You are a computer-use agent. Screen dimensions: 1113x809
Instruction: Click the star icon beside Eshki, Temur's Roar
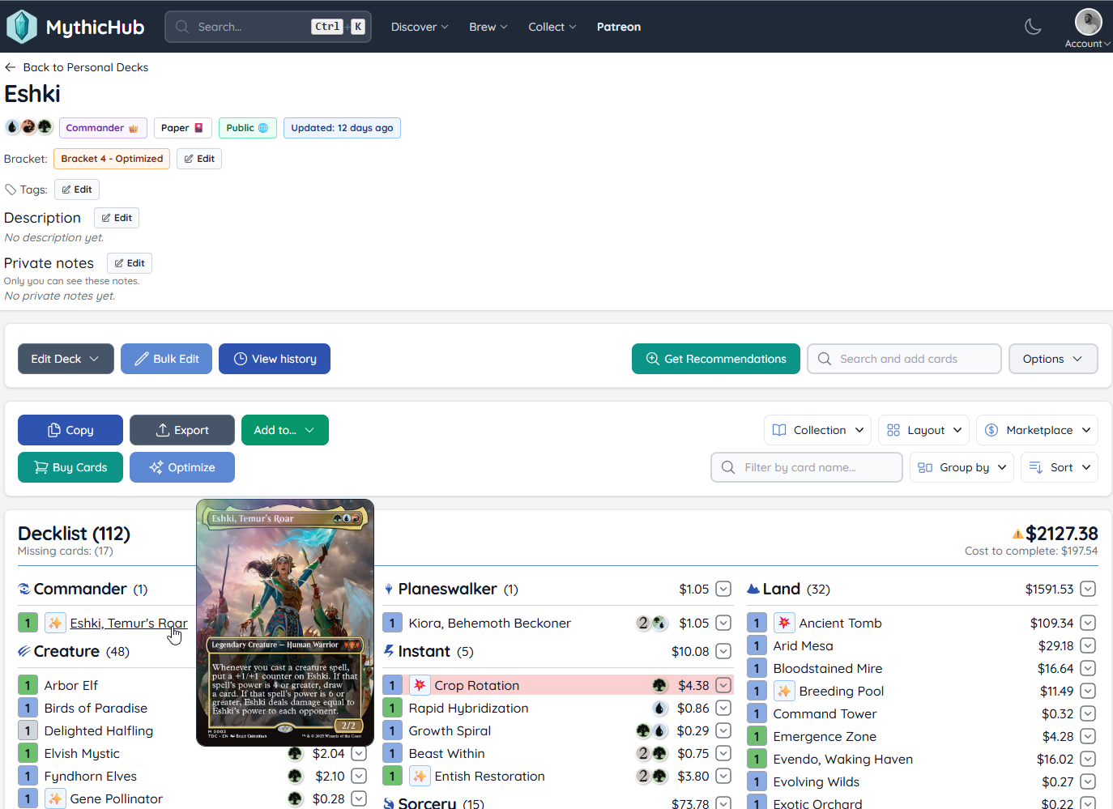[54, 622]
